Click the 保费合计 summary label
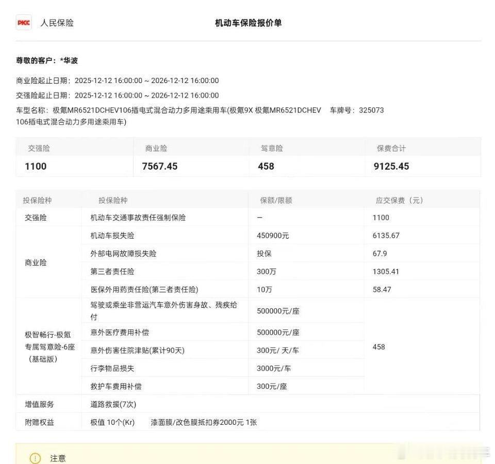 click(391, 148)
